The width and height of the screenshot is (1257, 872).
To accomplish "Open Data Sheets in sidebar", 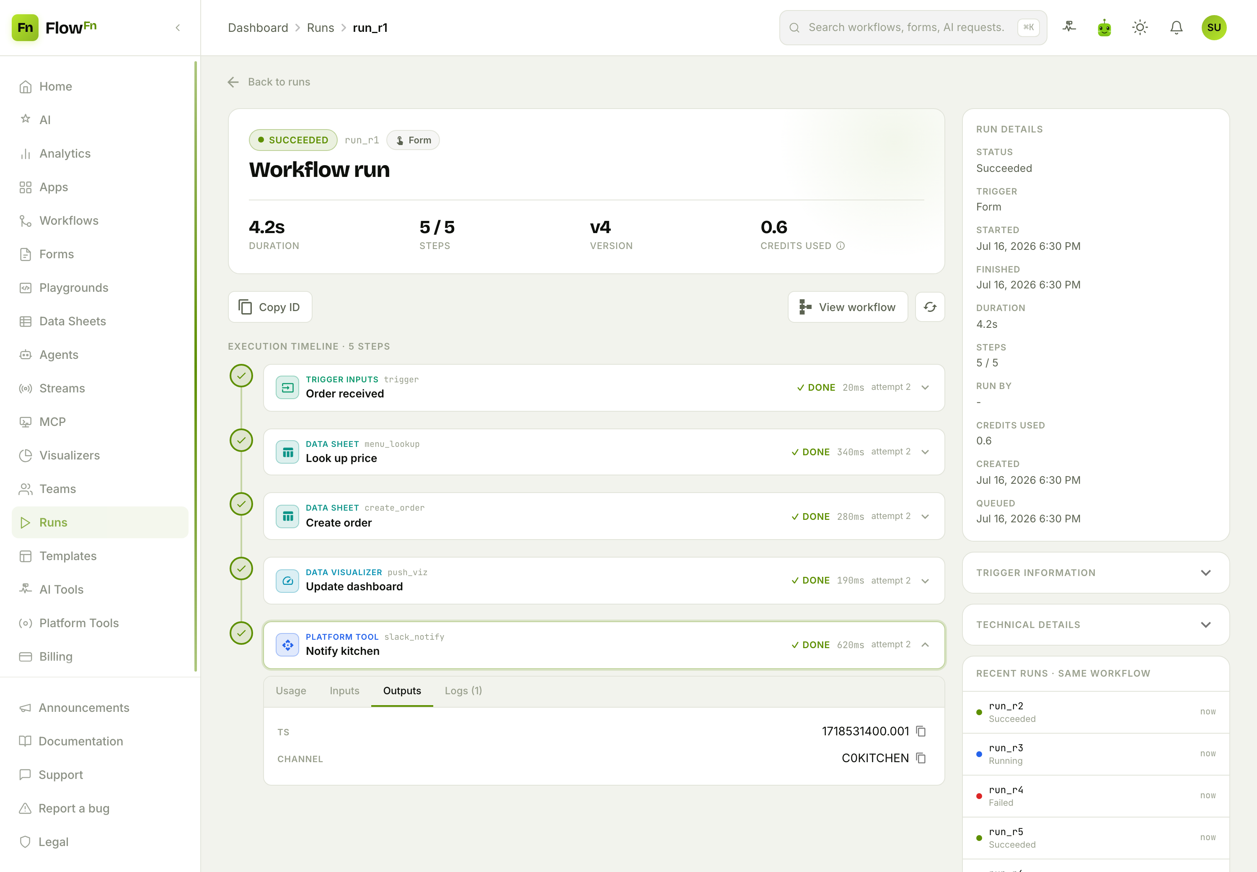I will pos(100,321).
